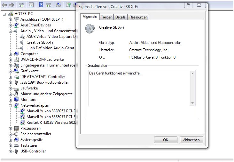Click the Realtek RTL8187 Wireless adapter icon

pyautogui.click(x=22, y=123)
